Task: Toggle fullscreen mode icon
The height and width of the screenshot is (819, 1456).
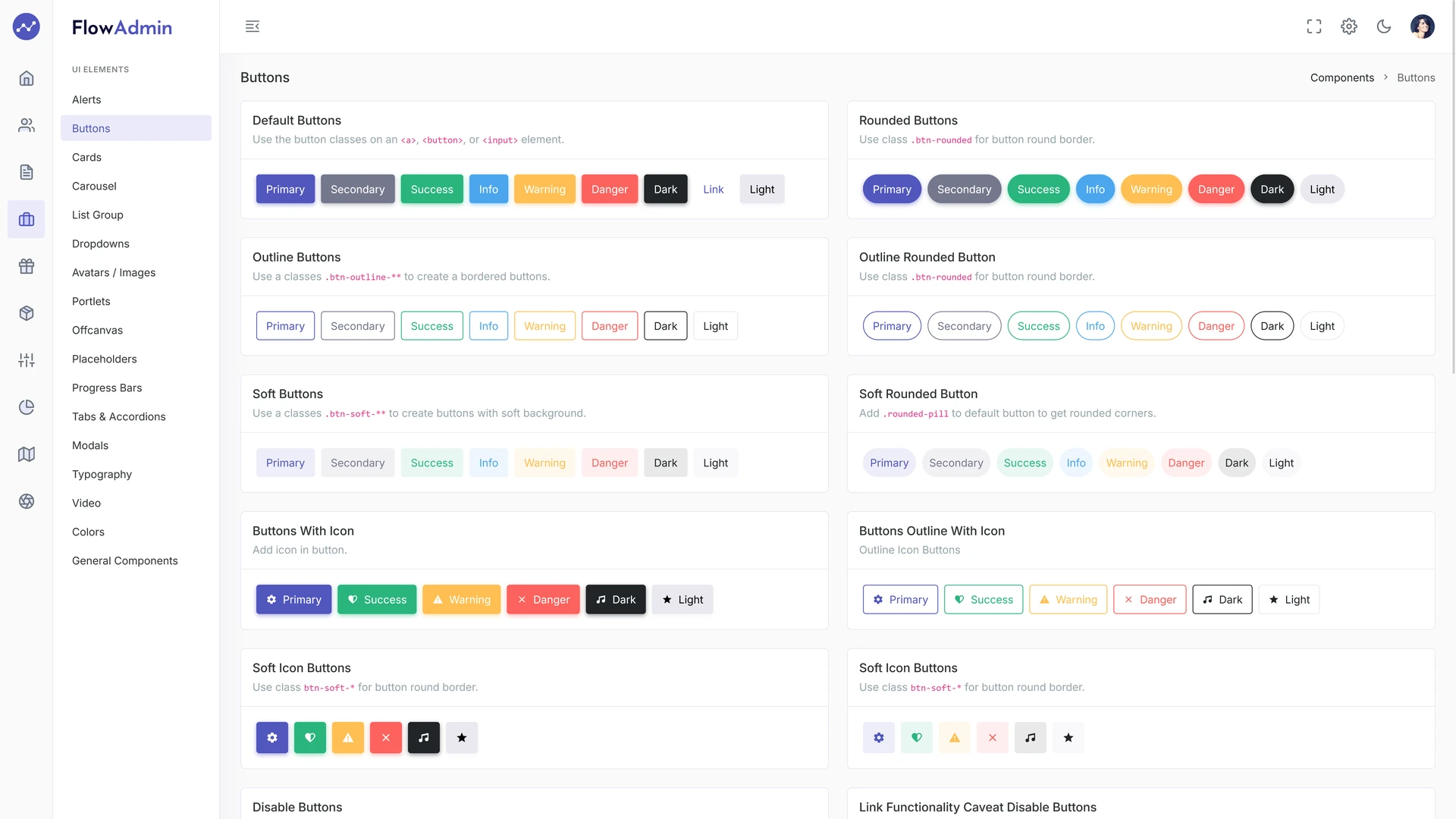Action: click(1314, 27)
